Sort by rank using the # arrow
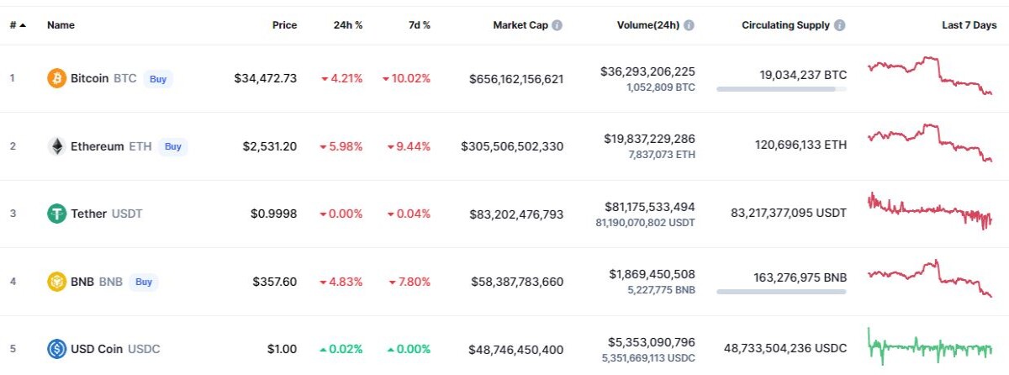Image resolution: width=1009 pixels, height=375 pixels. click(x=22, y=25)
